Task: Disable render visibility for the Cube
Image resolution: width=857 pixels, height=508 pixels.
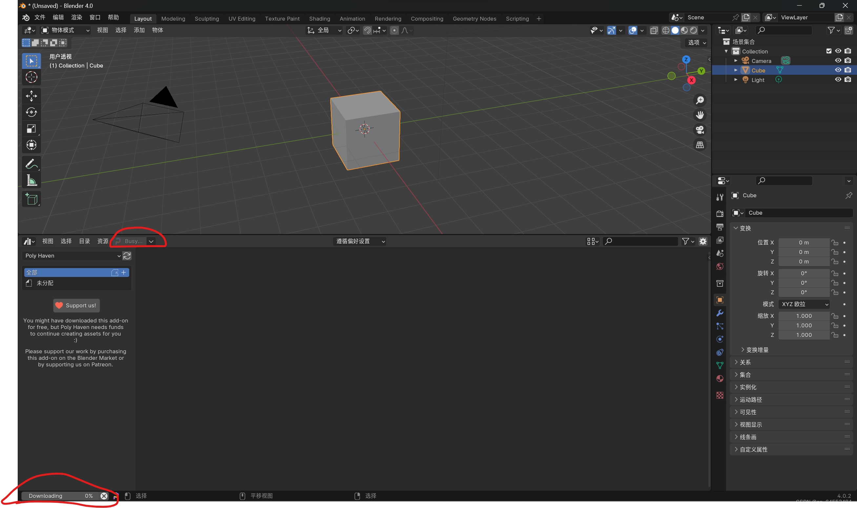Action: coord(848,70)
